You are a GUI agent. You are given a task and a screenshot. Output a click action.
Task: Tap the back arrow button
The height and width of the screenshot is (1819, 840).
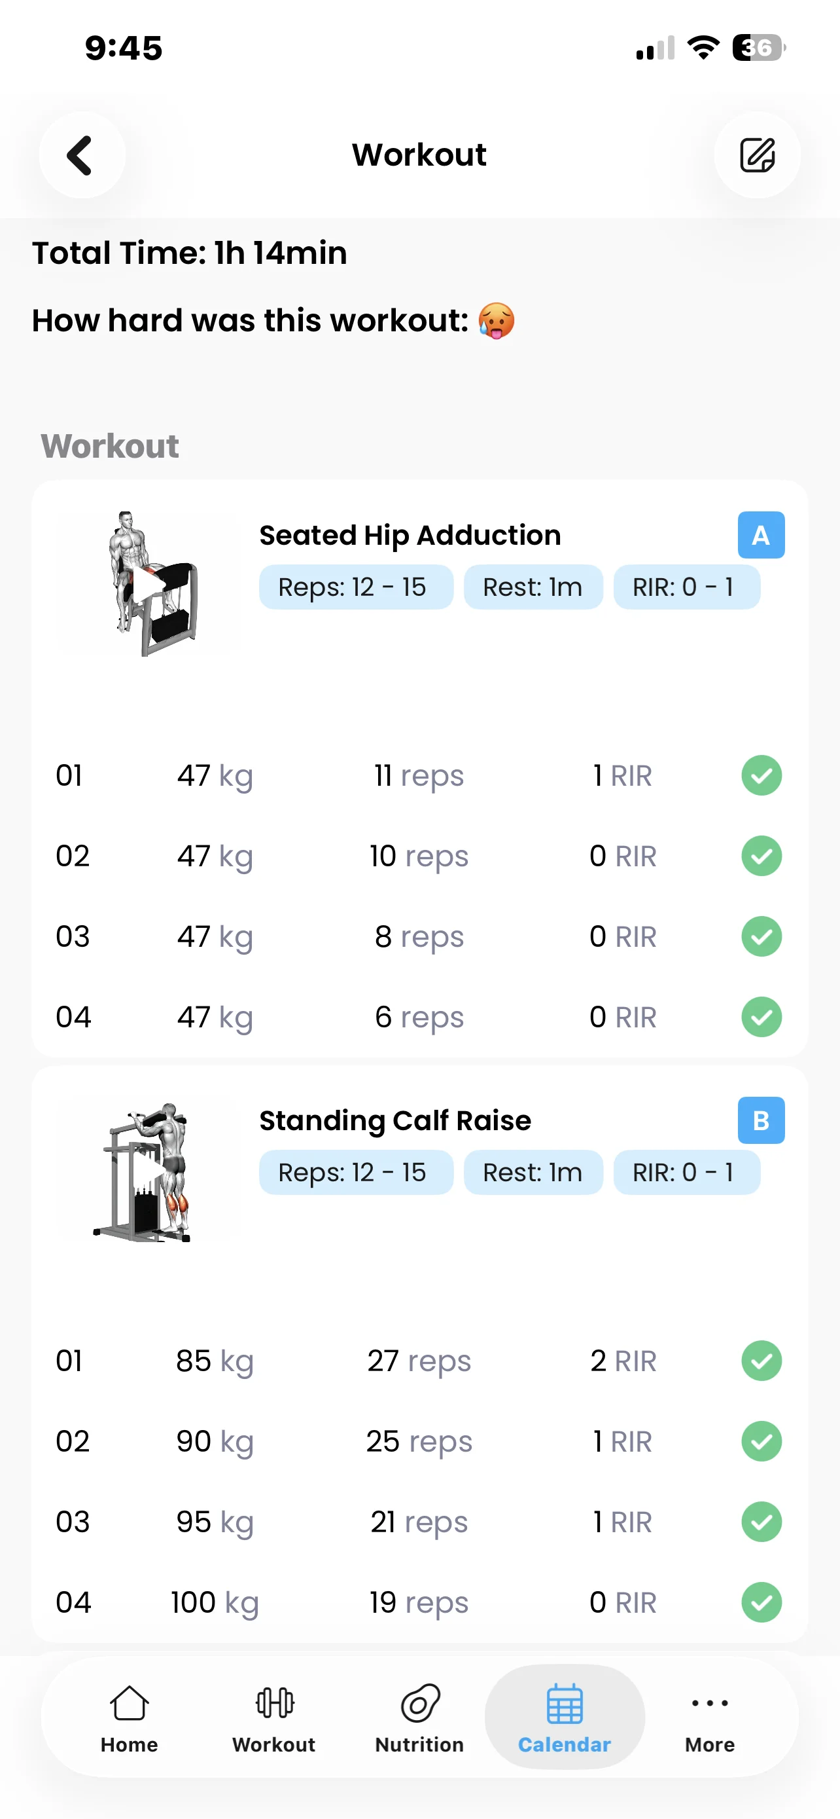[x=82, y=155]
